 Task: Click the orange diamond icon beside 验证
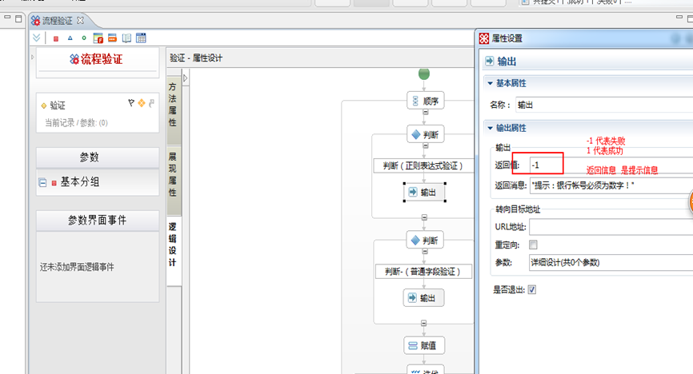(142, 103)
